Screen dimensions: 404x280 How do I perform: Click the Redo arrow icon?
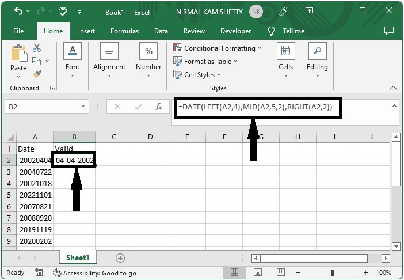tap(41, 12)
